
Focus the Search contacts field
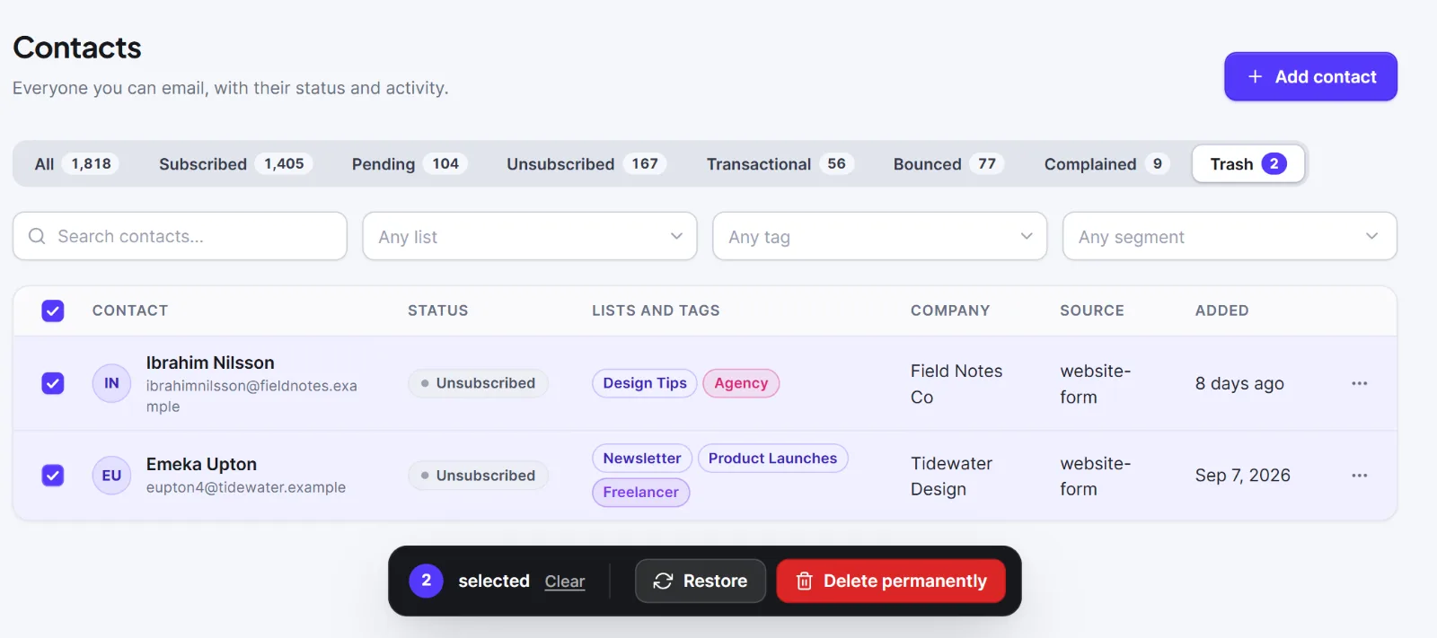click(180, 236)
